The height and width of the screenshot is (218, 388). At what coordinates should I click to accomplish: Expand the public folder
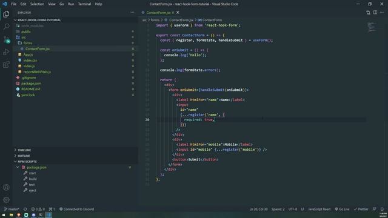pyautogui.click(x=25, y=31)
